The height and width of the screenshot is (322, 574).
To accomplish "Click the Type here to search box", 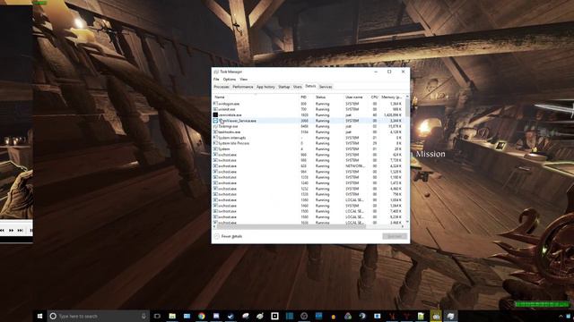I will [x=99, y=316].
